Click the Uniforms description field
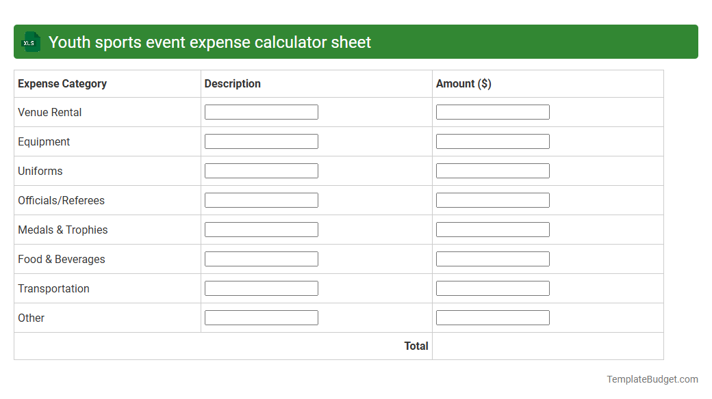The image size is (712, 399). click(261, 170)
